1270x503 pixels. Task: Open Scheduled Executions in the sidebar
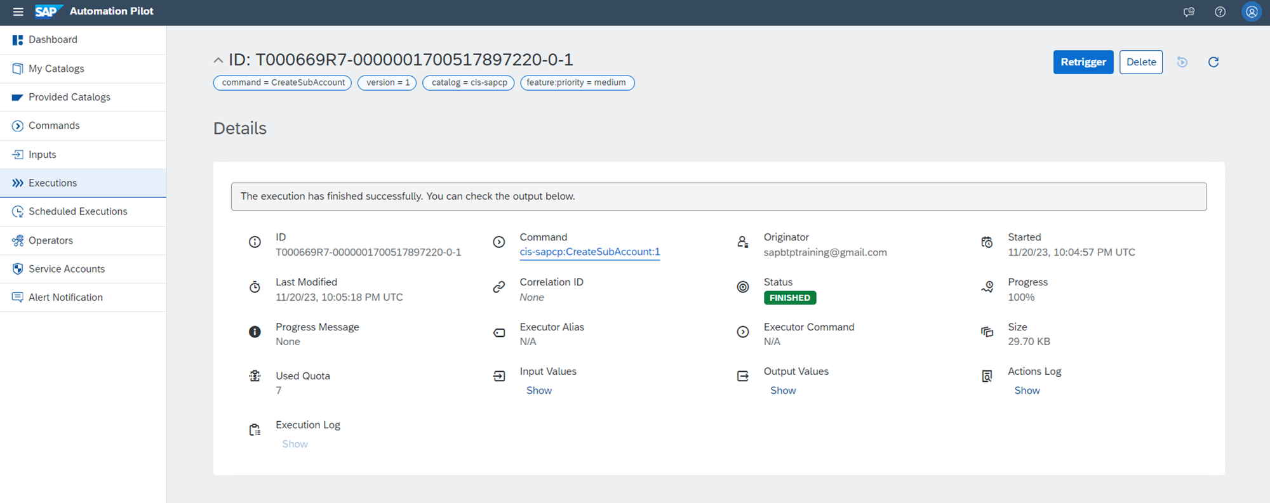(77, 212)
